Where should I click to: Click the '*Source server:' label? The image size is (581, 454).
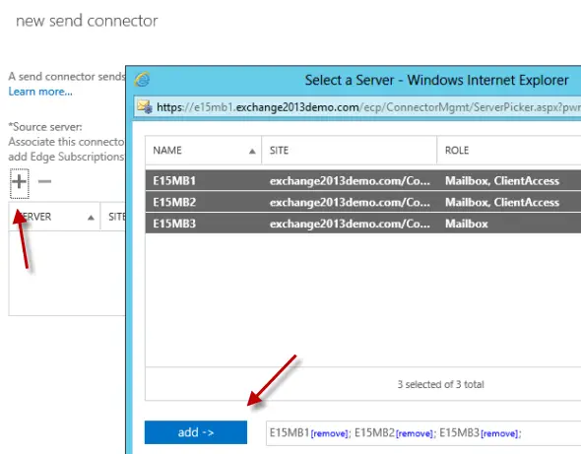(x=45, y=127)
